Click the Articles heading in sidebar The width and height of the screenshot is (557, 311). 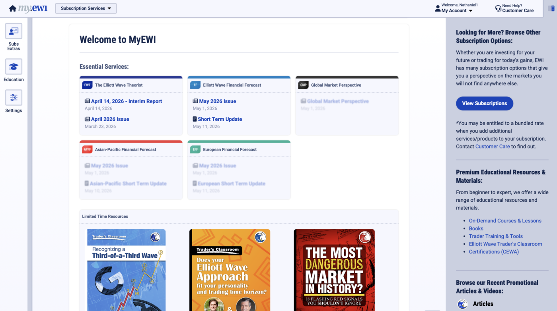point(483,304)
